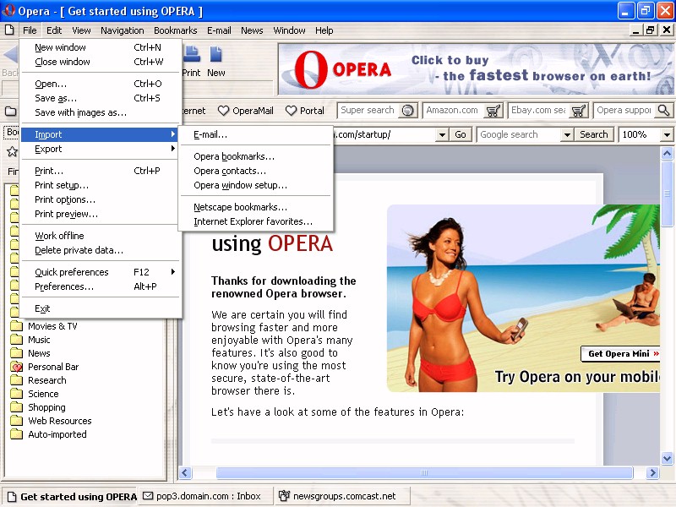Click the Shopping folder icon
The width and height of the screenshot is (676, 507).
tap(16, 407)
